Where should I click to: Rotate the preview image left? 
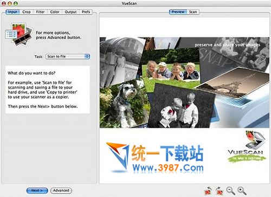pos(208,191)
